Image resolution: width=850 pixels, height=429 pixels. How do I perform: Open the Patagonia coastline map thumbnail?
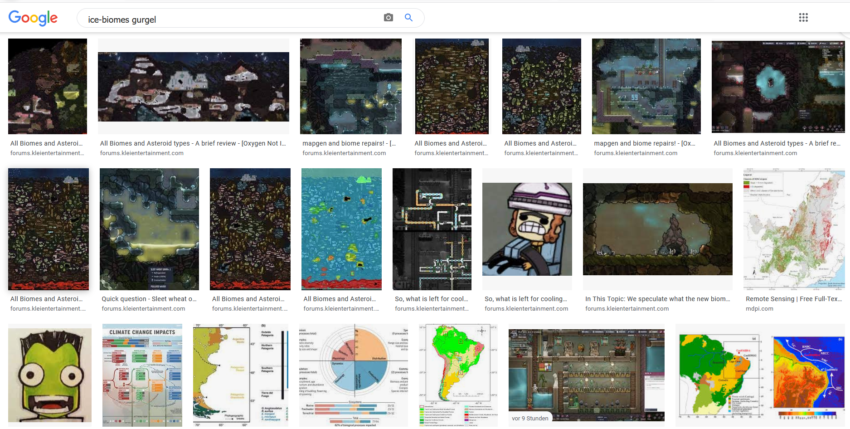coord(241,375)
